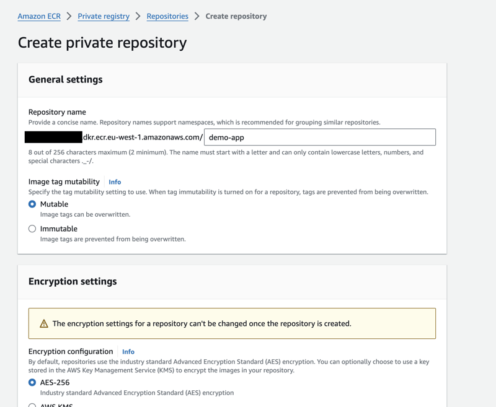Click the dkr.ecr.eu-west-1.amazonaws.com registry prefix text

point(143,137)
